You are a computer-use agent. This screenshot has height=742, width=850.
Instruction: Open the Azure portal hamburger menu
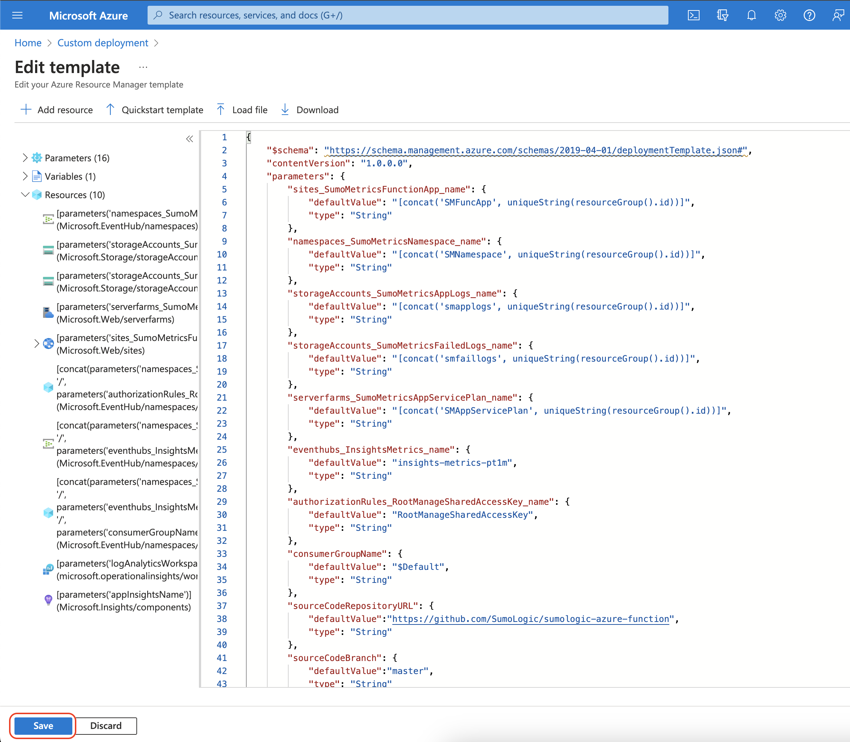coord(17,15)
